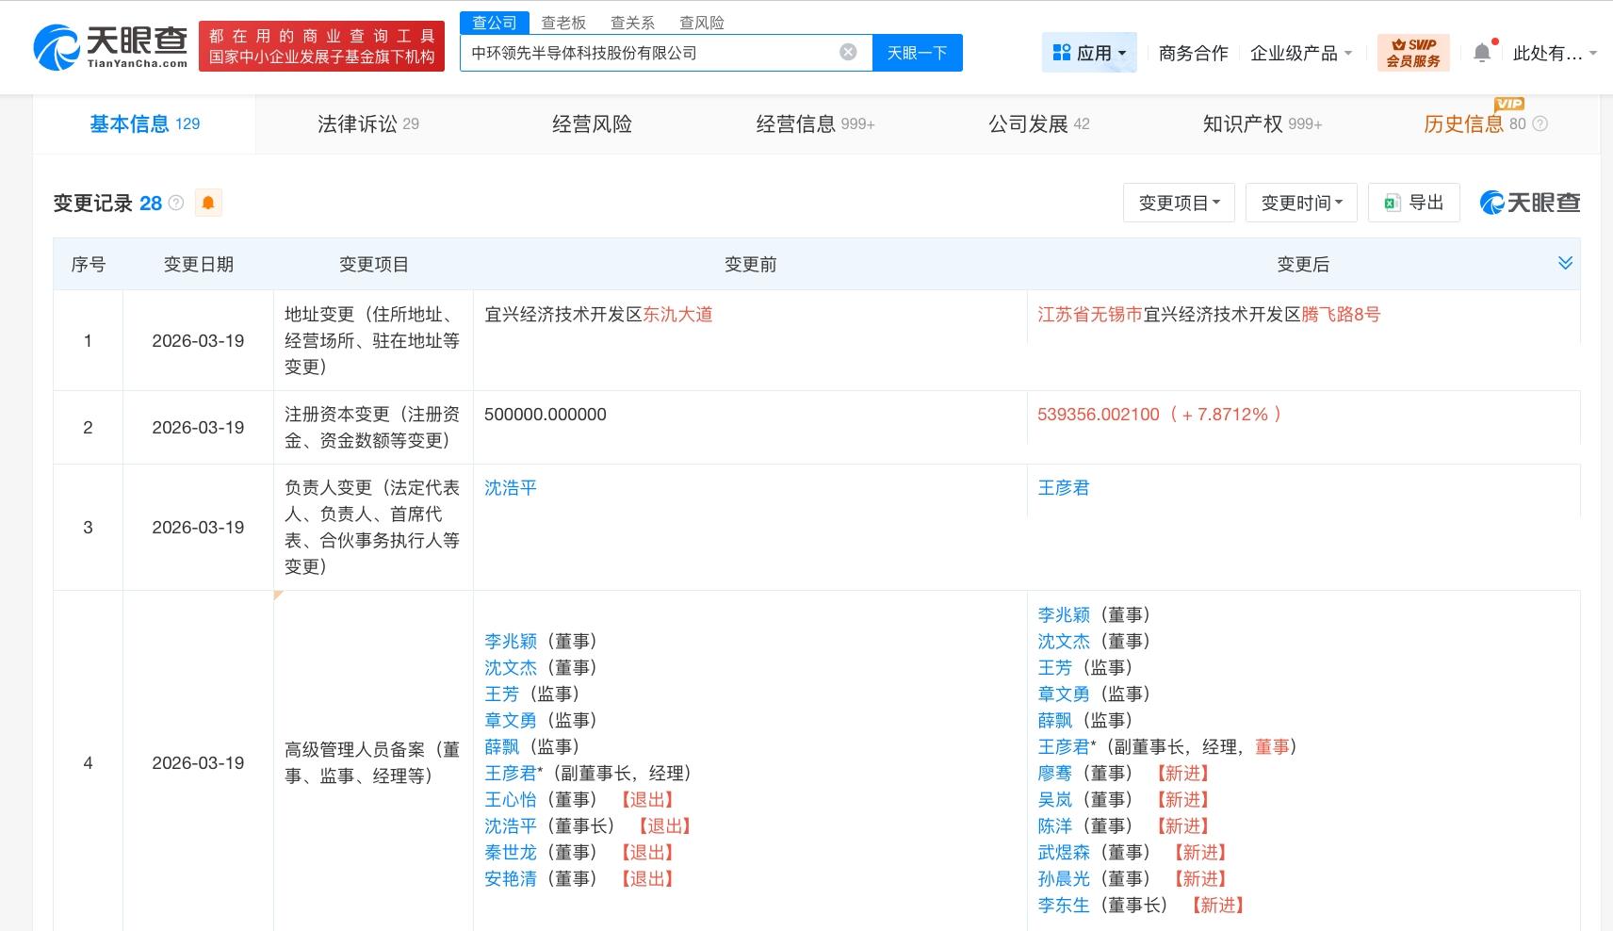
Task: Open 武煜森 newly added director link
Action: 1064,852
